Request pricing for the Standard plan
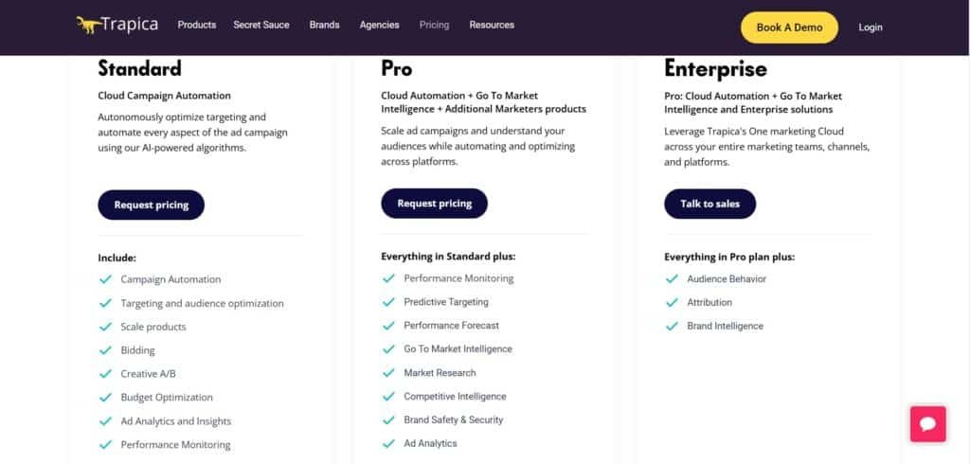 pyautogui.click(x=152, y=205)
